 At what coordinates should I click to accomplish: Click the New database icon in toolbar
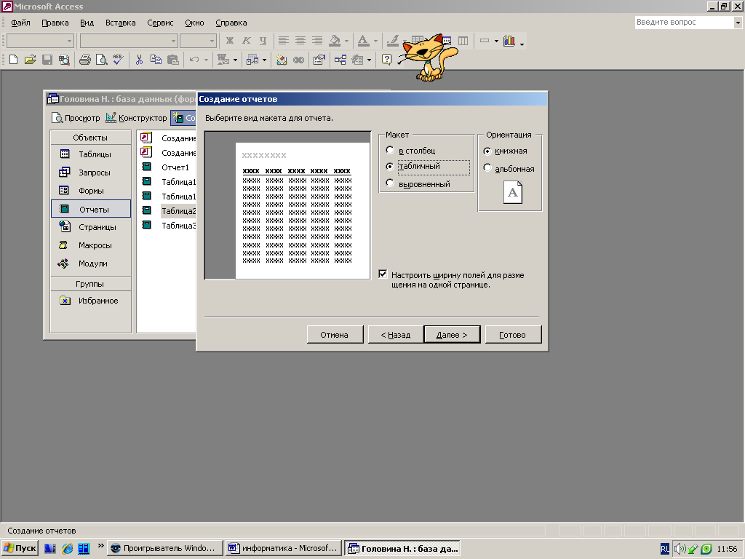(13, 60)
